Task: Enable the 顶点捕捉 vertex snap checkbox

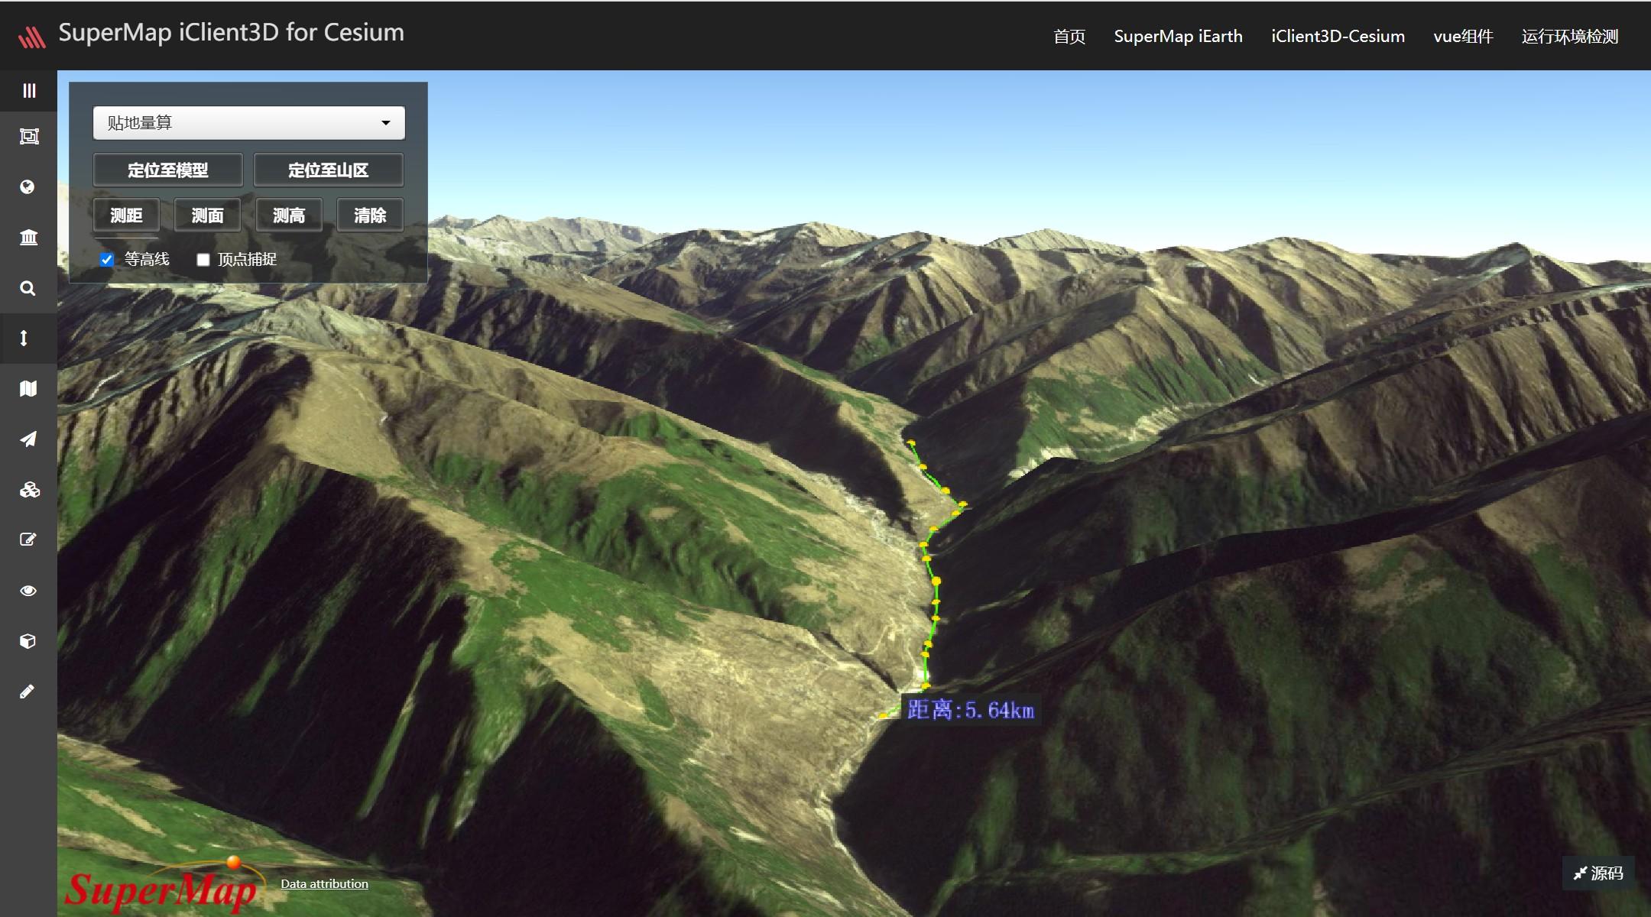Action: (203, 260)
